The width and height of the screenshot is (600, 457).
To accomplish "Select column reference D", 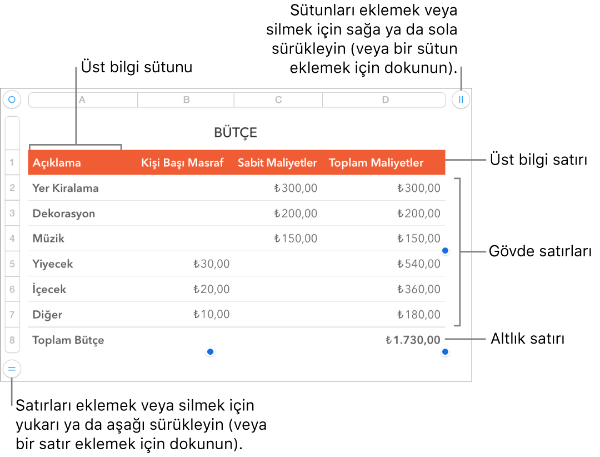I will [x=384, y=100].
